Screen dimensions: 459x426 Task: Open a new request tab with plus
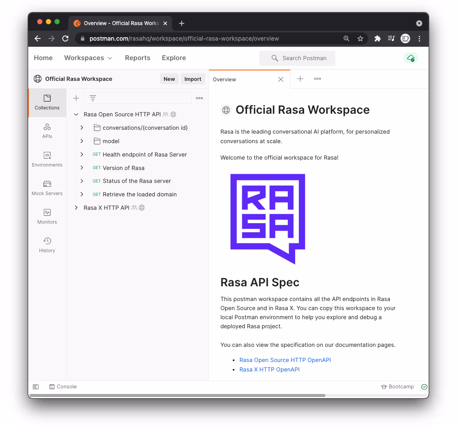coord(300,79)
